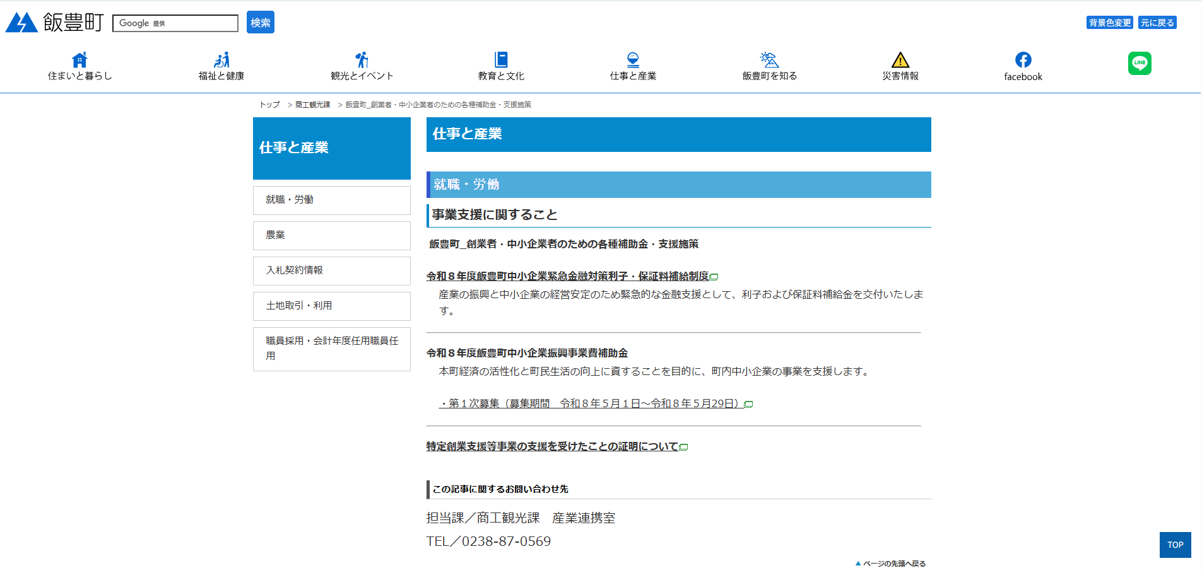Select the 教育と文化 menu label
The width and height of the screenshot is (1202, 573).
(501, 76)
